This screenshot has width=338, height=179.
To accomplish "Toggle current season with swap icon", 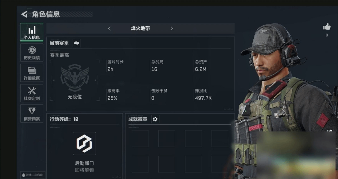I will [76, 43].
